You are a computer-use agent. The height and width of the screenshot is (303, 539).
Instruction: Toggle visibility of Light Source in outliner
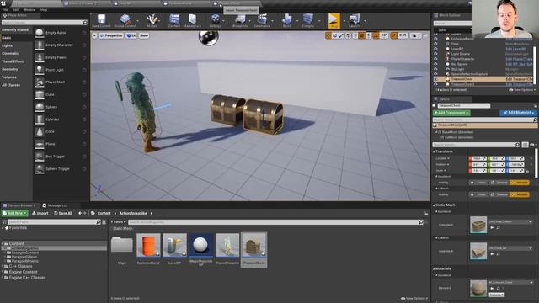pos(436,54)
